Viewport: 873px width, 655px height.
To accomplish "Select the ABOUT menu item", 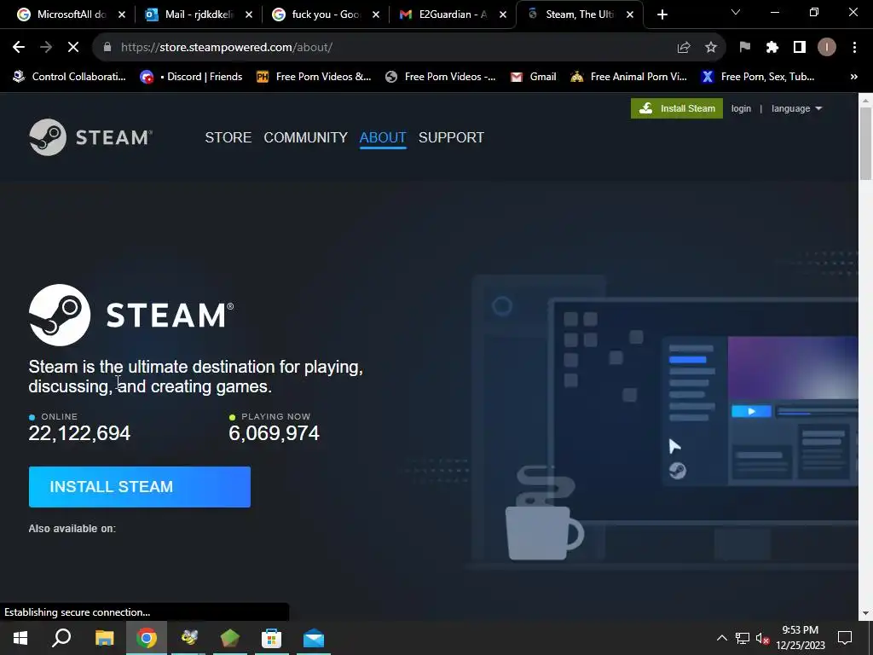I will click(x=383, y=137).
